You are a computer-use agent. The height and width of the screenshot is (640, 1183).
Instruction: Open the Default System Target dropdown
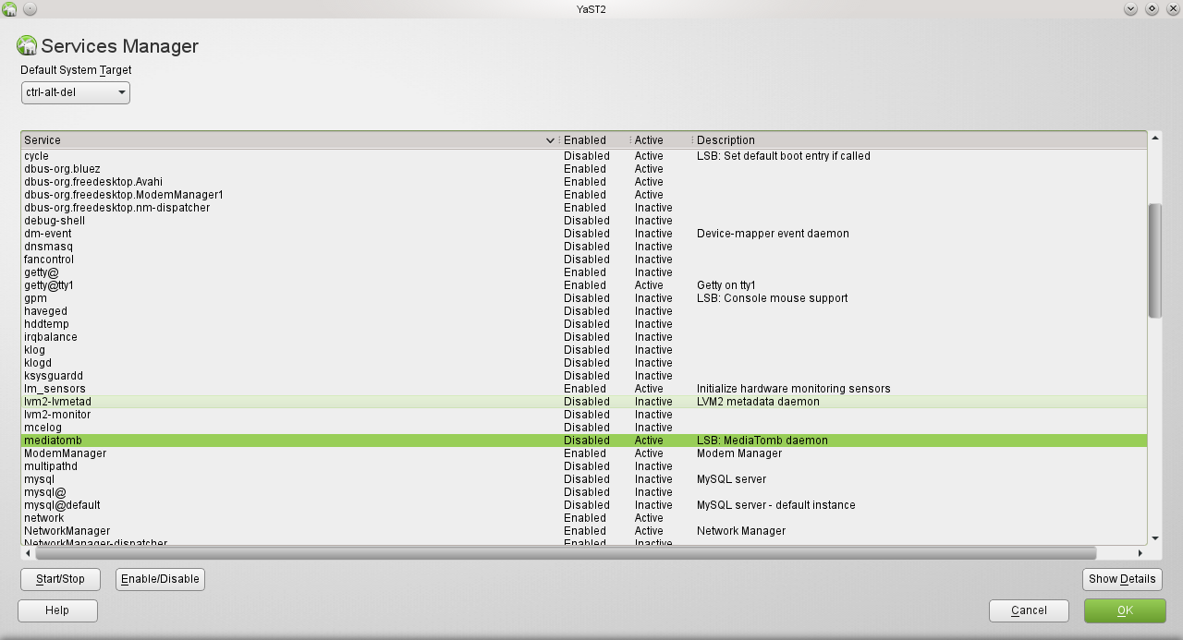tap(76, 92)
